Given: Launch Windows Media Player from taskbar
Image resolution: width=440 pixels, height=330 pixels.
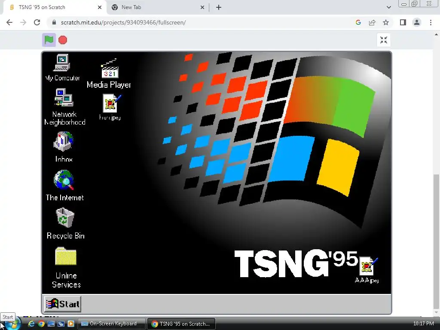Looking at the screenshot, I should tap(71, 324).
